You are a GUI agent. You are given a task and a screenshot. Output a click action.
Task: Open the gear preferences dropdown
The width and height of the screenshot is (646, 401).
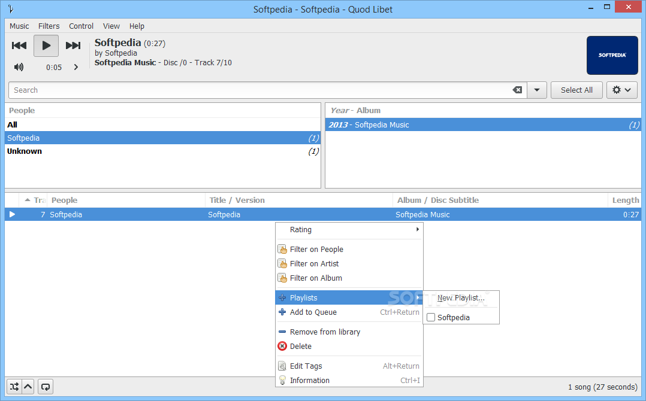pos(621,90)
